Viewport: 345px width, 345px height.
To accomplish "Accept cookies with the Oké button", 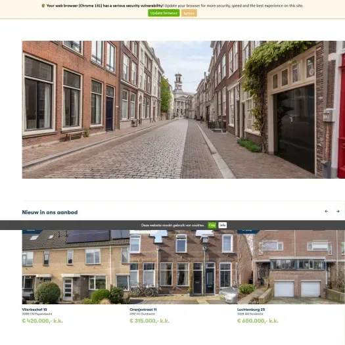I will tap(212, 225).
